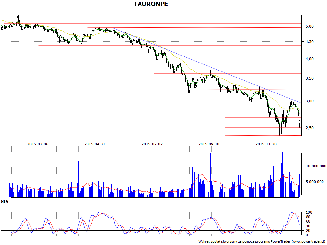The width and height of the screenshot is (327, 245).
Task: Select the 2015-09-10 date label
Action: 209,144
